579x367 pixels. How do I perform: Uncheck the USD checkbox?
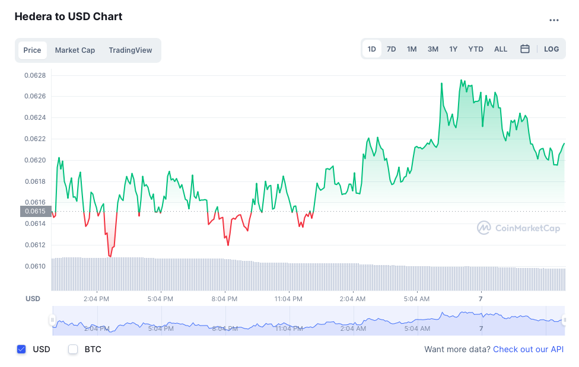point(21,349)
